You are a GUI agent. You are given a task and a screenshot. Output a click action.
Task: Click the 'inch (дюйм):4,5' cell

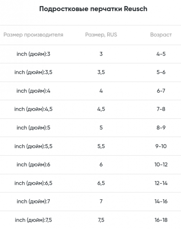point(33,109)
